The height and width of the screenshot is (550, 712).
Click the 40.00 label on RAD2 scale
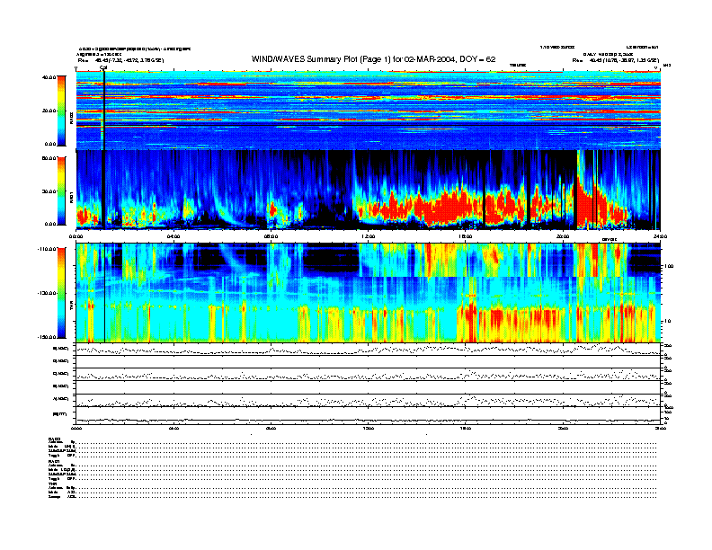[49, 78]
